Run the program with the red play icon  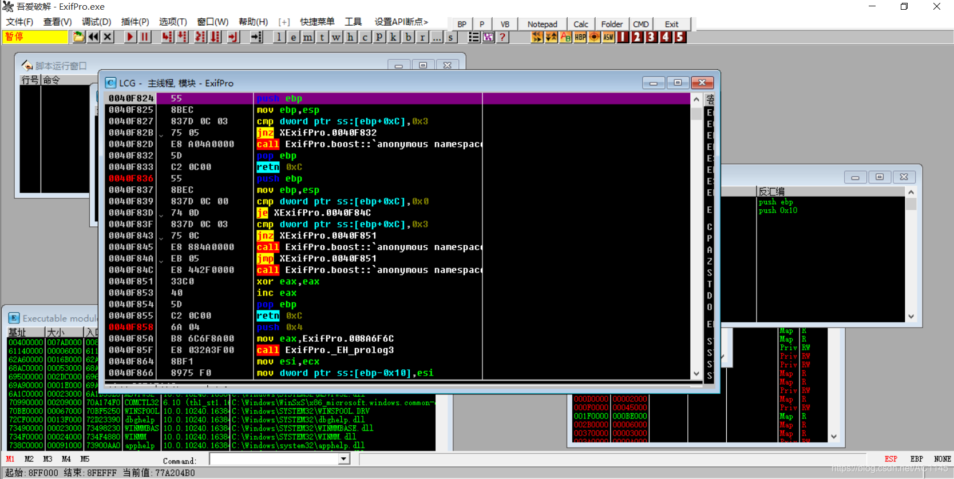point(130,37)
